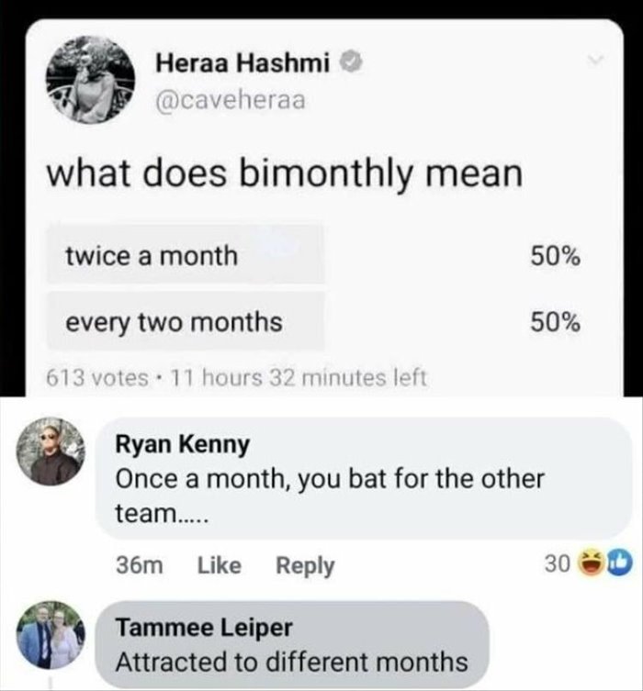Open Tammee Leiper's profile photo
Image resolution: width=643 pixels, height=691 pixels.
click(x=50, y=634)
